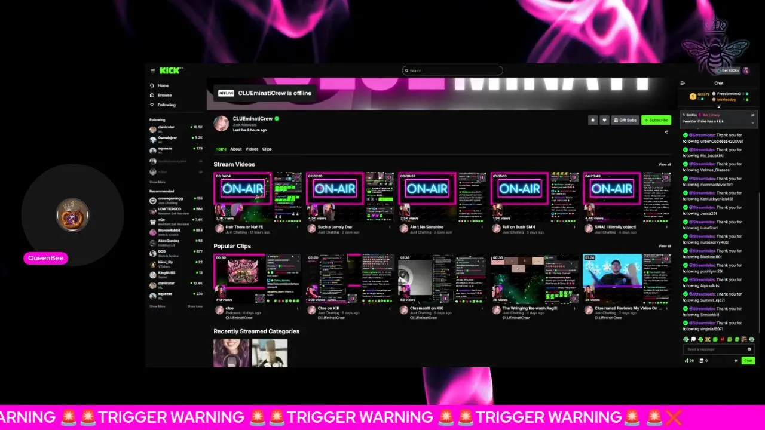
Task: Open Full on Bush SMH video thumbnail
Action: click(x=535, y=197)
